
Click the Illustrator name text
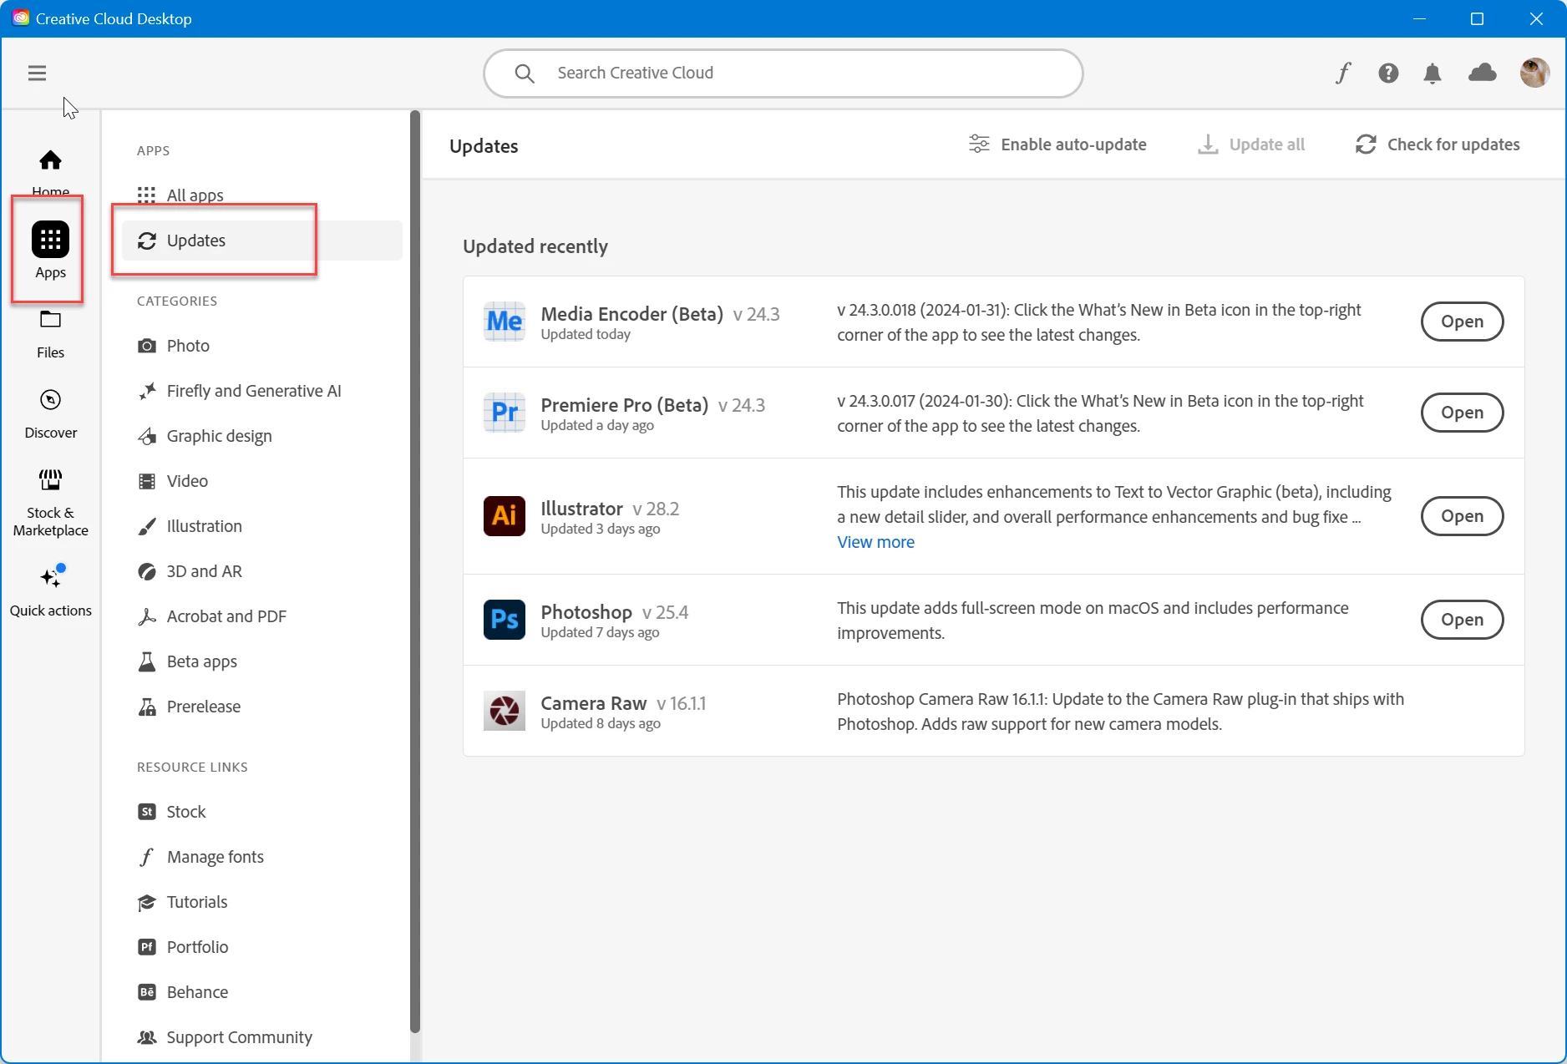(582, 509)
